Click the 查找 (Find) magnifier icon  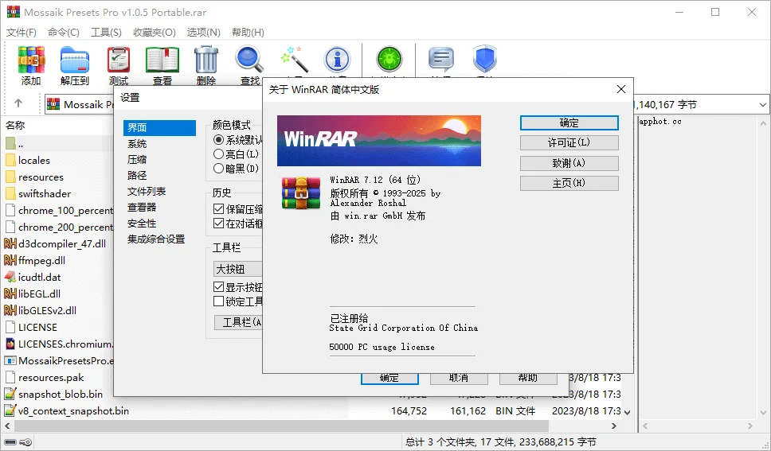coord(250,60)
